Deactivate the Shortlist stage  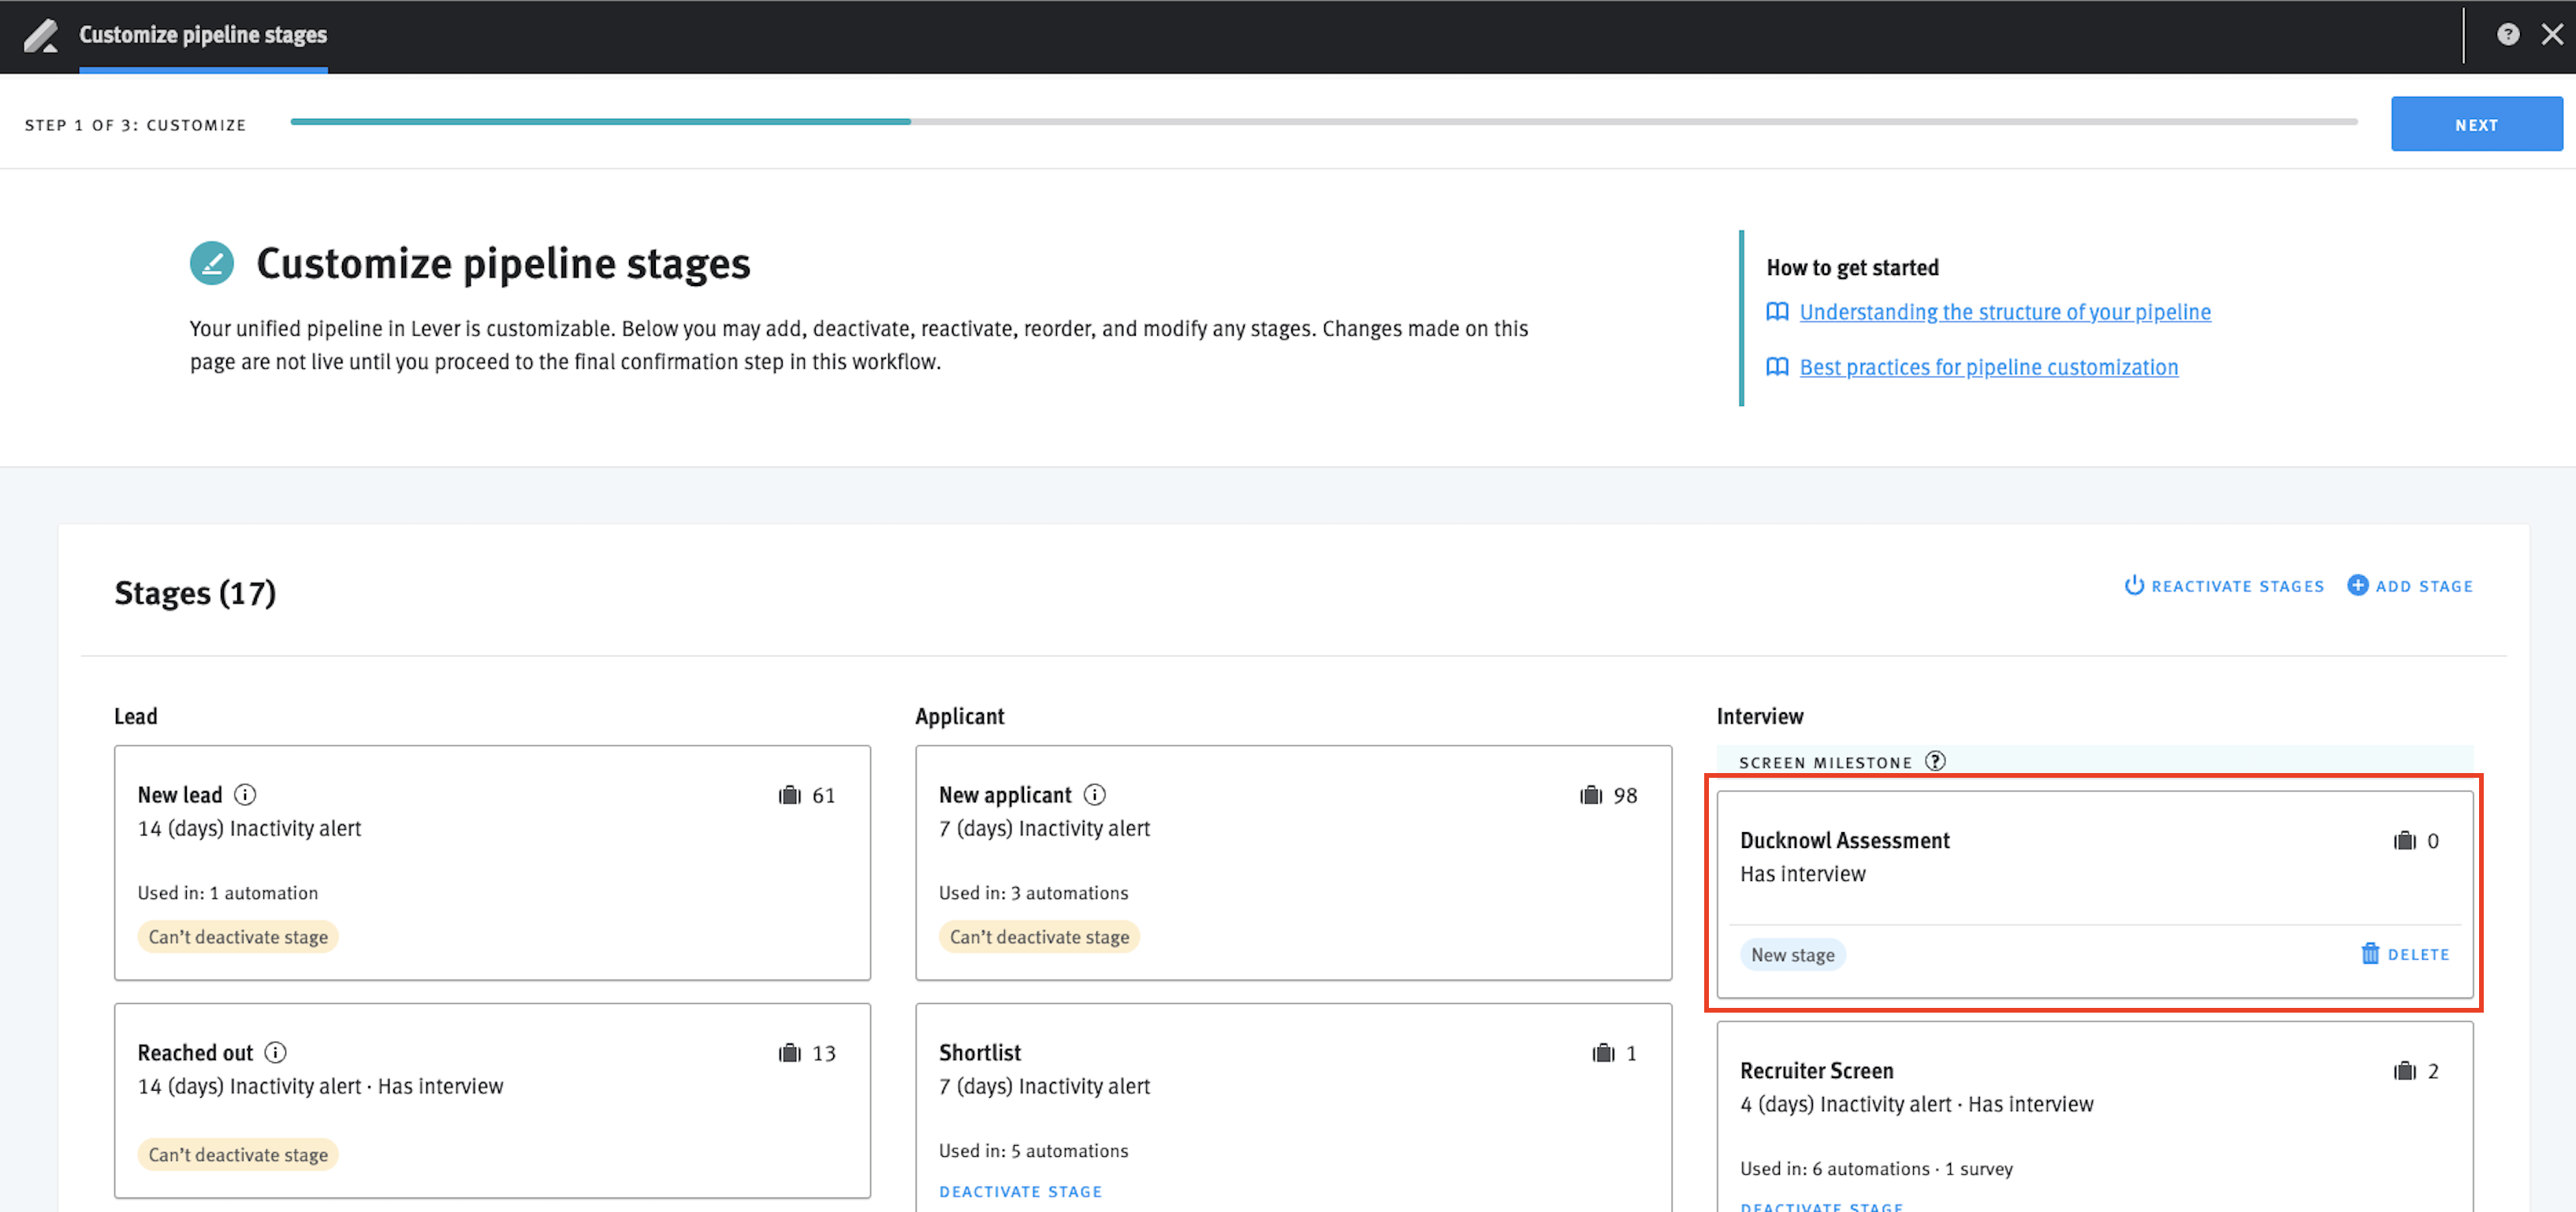1020,1191
